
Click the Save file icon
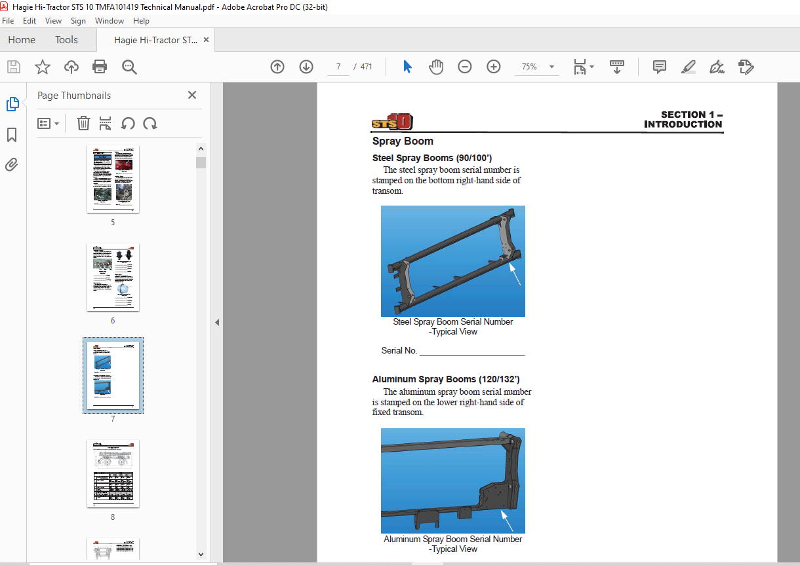point(14,67)
